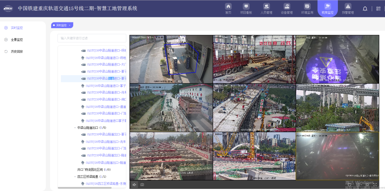Open 环境监测 environmental monitoring
The height and width of the screenshot is (191, 385).
[x=307, y=8]
